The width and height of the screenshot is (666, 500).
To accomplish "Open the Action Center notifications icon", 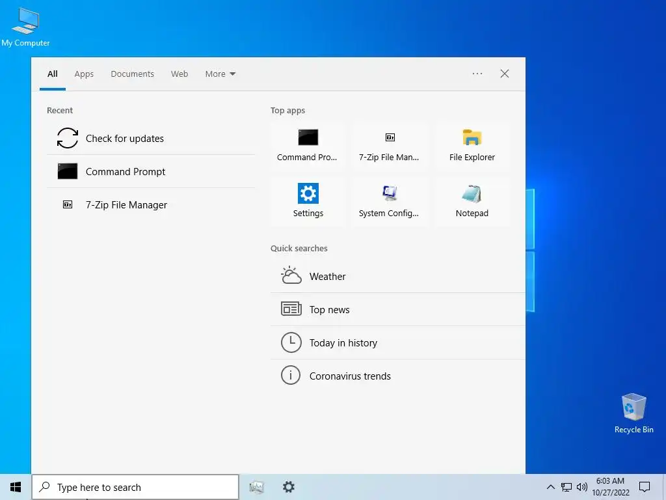I will pyautogui.click(x=645, y=487).
